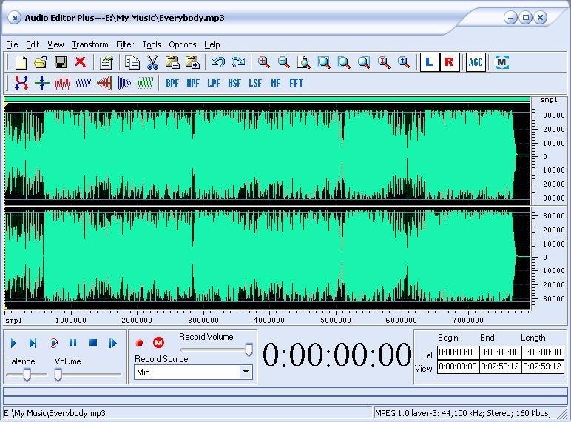The width and height of the screenshot is (571, 422).
Task: Click the red-blue X-shaped effect icon
Action: click(21, 83)
